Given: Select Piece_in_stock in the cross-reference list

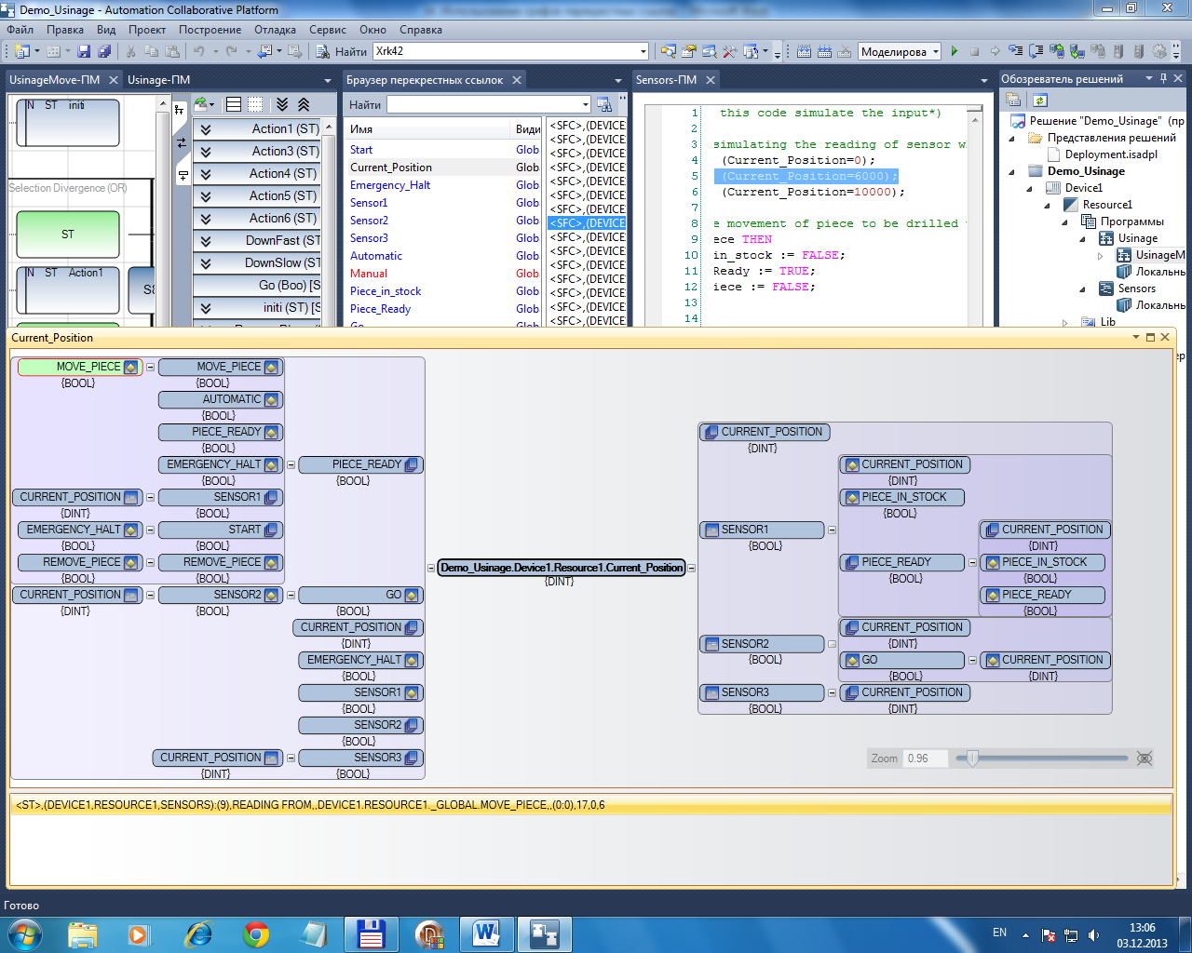Looking at the screenshot, I should click(386, 291).
